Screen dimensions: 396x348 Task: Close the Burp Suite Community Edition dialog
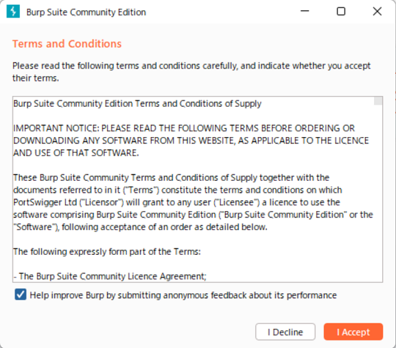coord(377,12)
